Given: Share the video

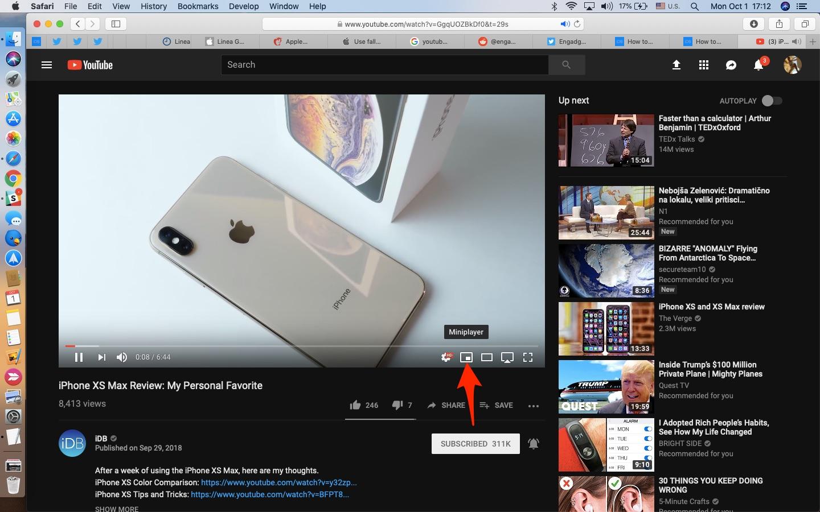Looking at the screenshot, I should click(x=446, y=405).
